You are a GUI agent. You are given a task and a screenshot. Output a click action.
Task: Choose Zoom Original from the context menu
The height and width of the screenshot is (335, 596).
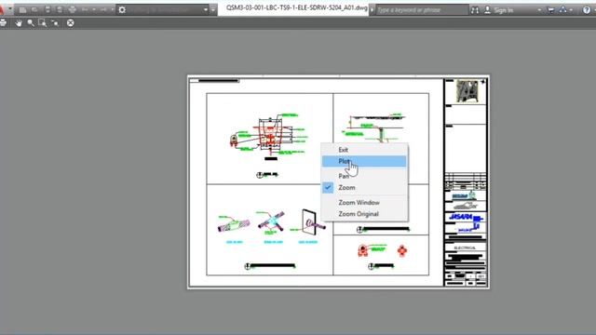click(364, 214)
